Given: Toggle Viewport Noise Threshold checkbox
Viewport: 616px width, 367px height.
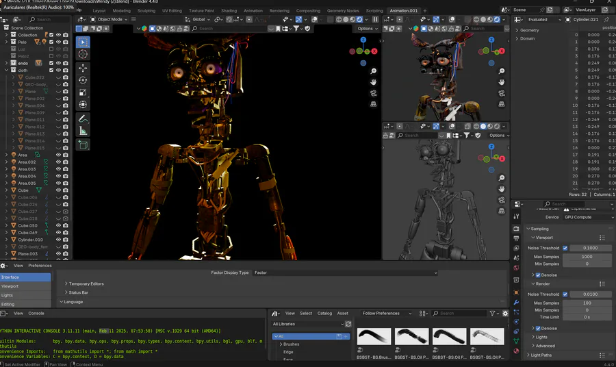Looking at the screenshot, I should click(x=565, y=248).
